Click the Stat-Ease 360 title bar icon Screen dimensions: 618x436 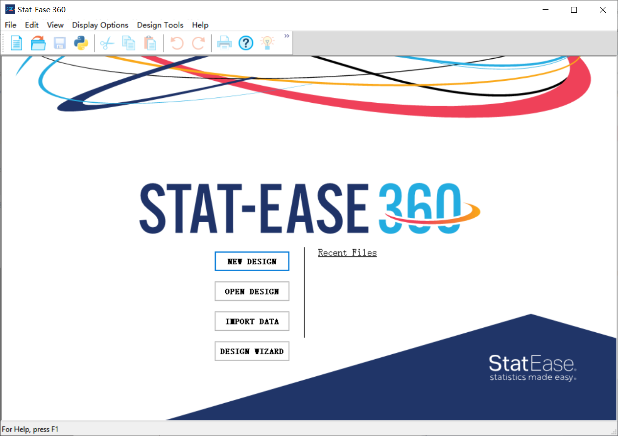10,9
